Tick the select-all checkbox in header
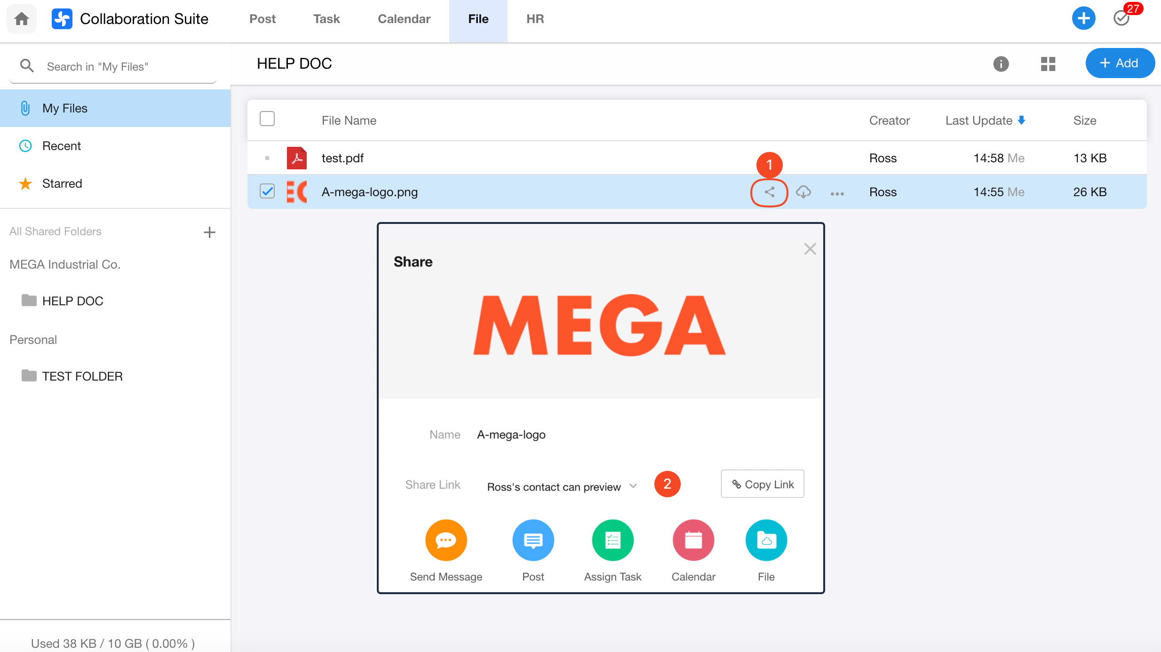Viewport: 1161px width, 652px height. tap(267, 119)
